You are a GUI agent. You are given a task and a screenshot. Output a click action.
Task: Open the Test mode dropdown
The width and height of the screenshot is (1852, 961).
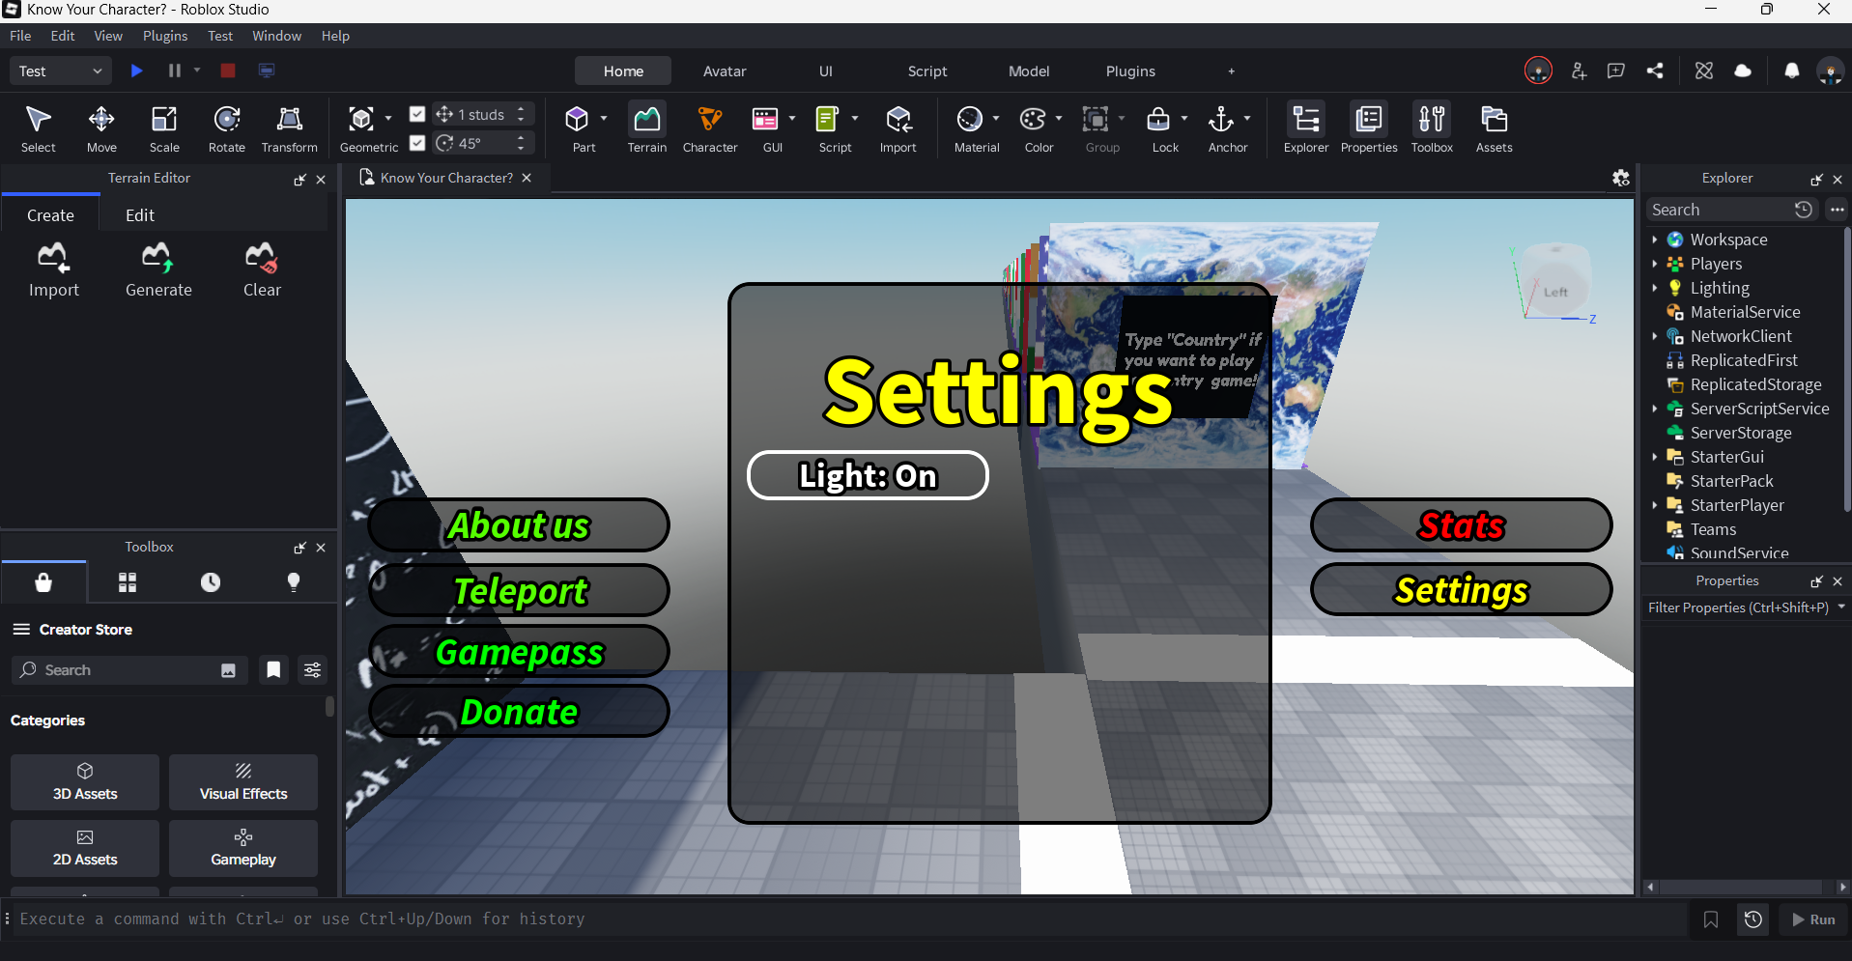pyautogui.click(x=60, y=71)
